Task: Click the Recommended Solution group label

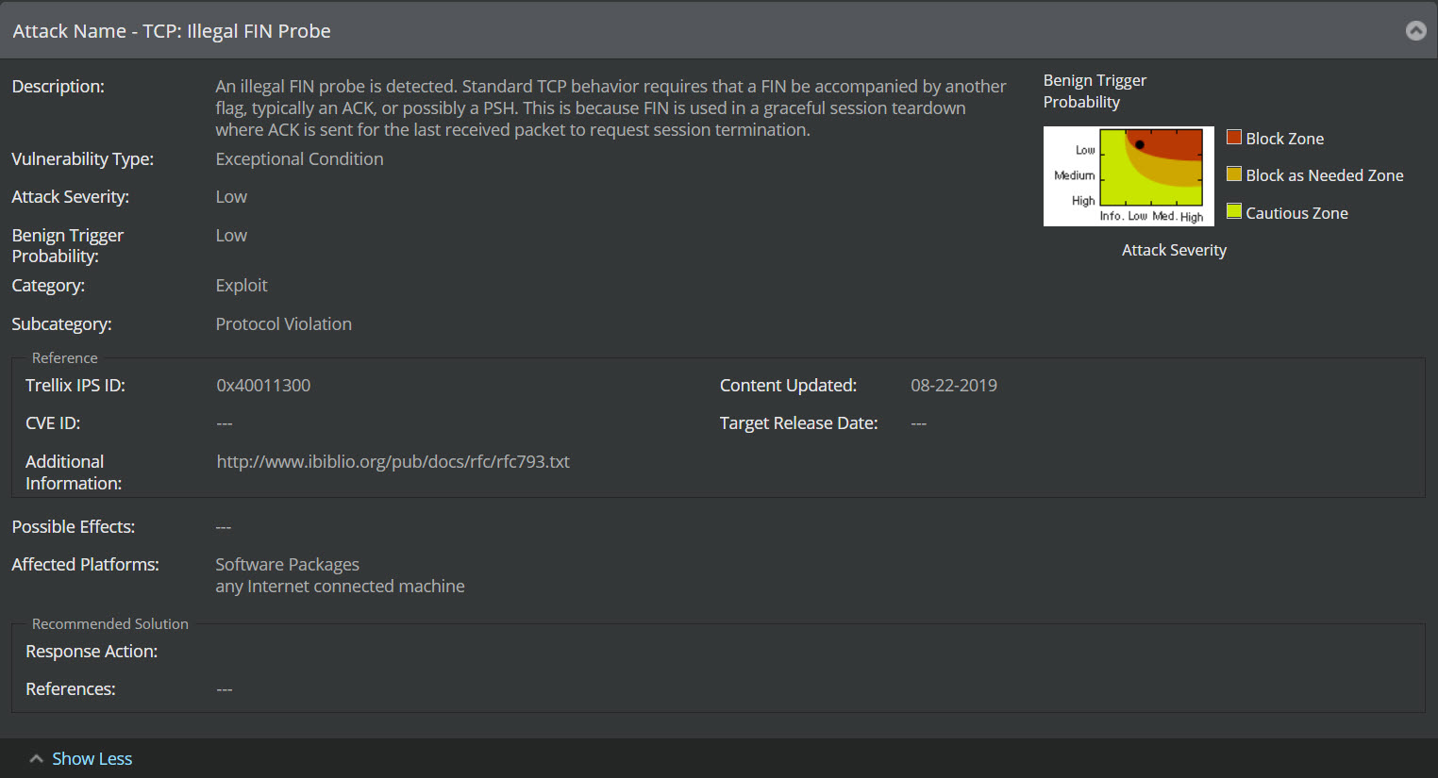Action: pyautogui.click(x=110, y=624)
